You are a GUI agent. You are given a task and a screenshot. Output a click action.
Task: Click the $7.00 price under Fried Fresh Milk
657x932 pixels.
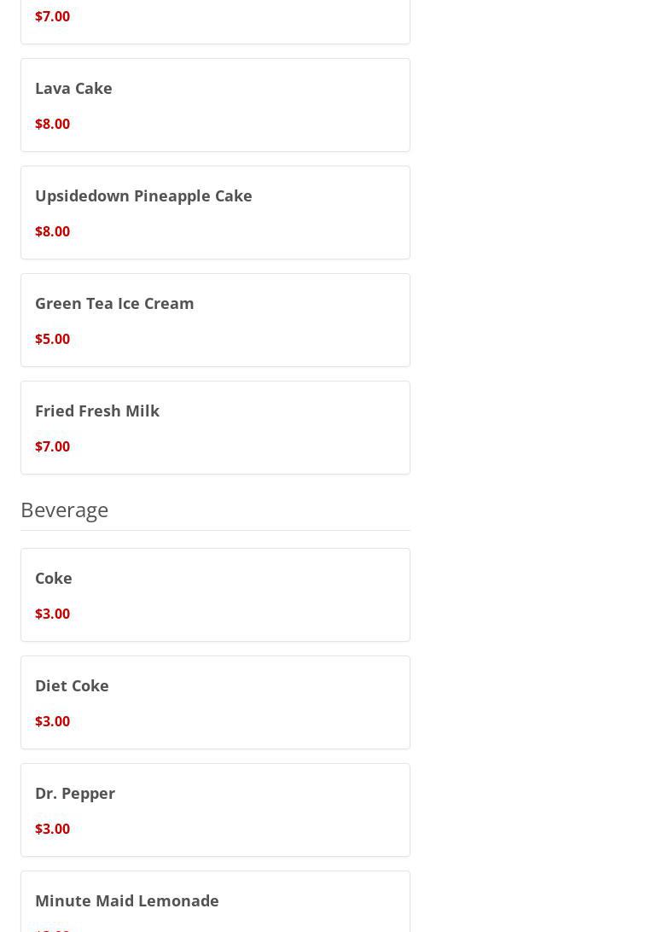(x=52, y=446)
